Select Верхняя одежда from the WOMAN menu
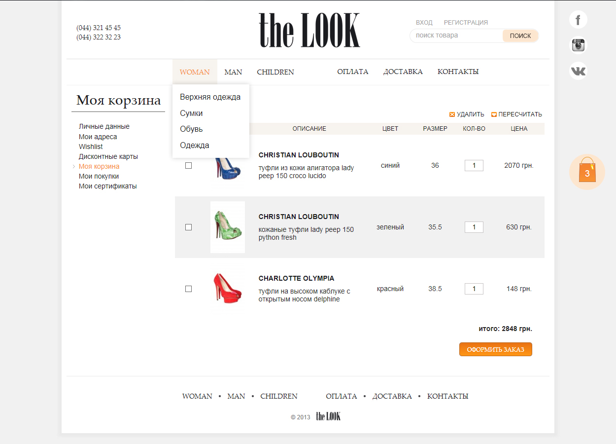Viewport: 616px width, 444px height. [210, 97]
